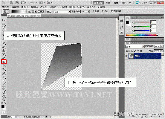Switch to 绘画 workspace
Image resolution: width=165 pixels, height=119 pixels.
116,3
